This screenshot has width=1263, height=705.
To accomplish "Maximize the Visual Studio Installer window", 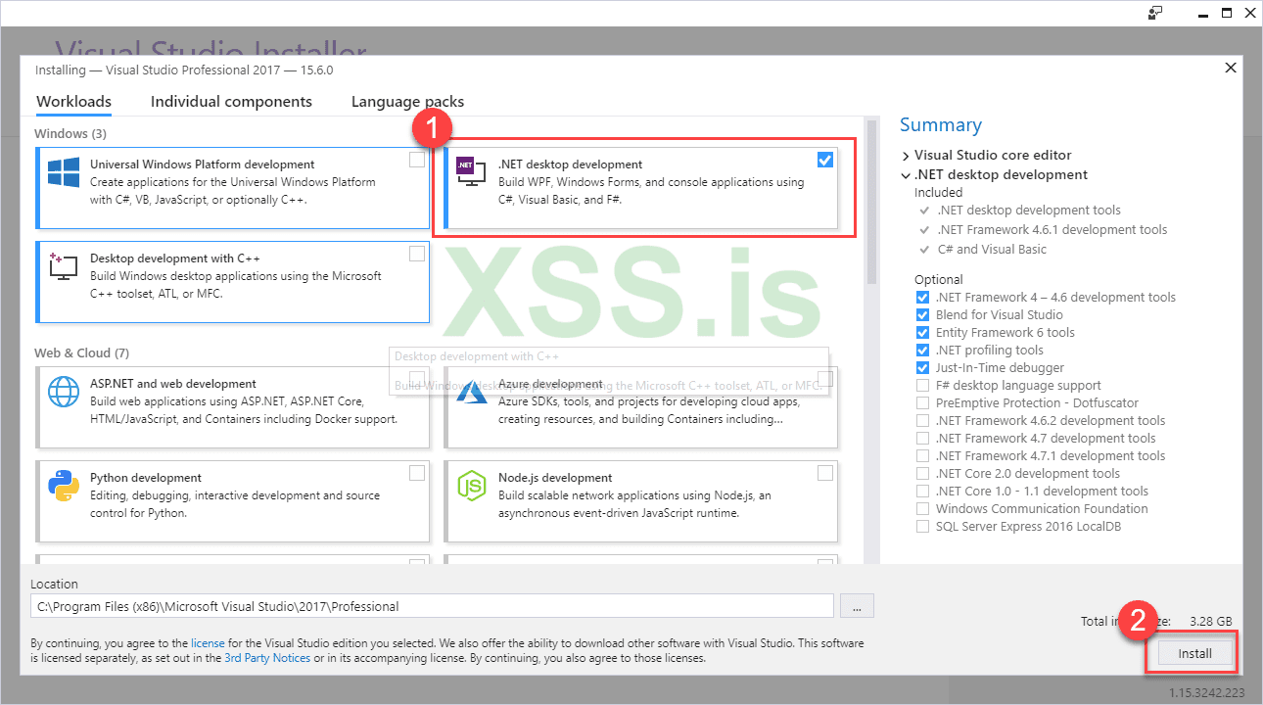I will click(1226, 13).
